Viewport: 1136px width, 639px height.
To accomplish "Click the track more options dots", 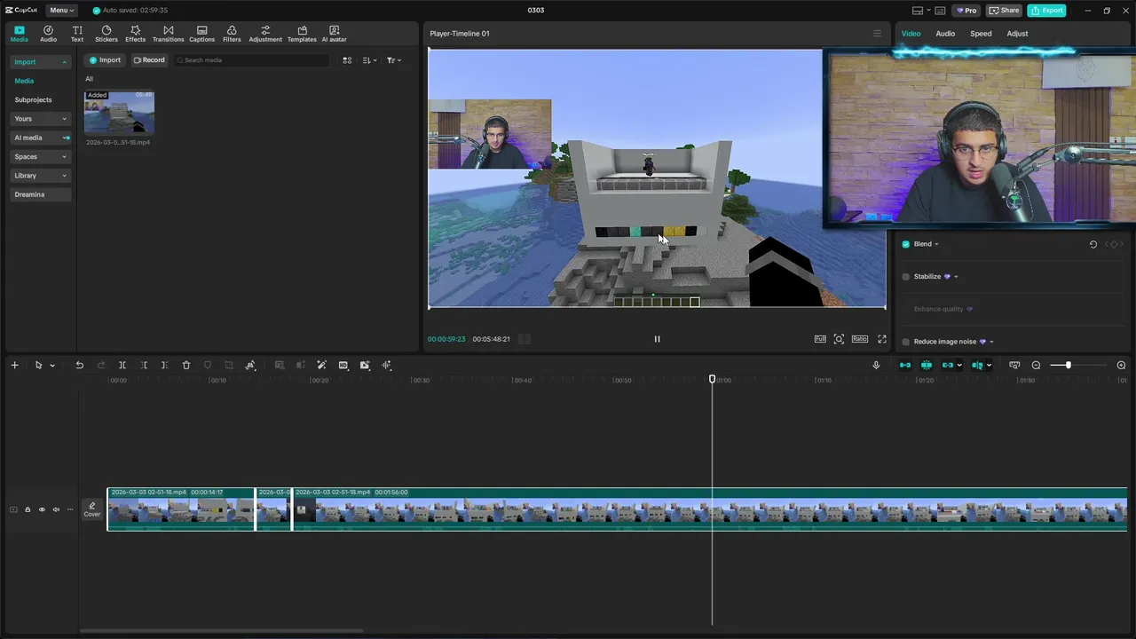I will tap(70, 509).
